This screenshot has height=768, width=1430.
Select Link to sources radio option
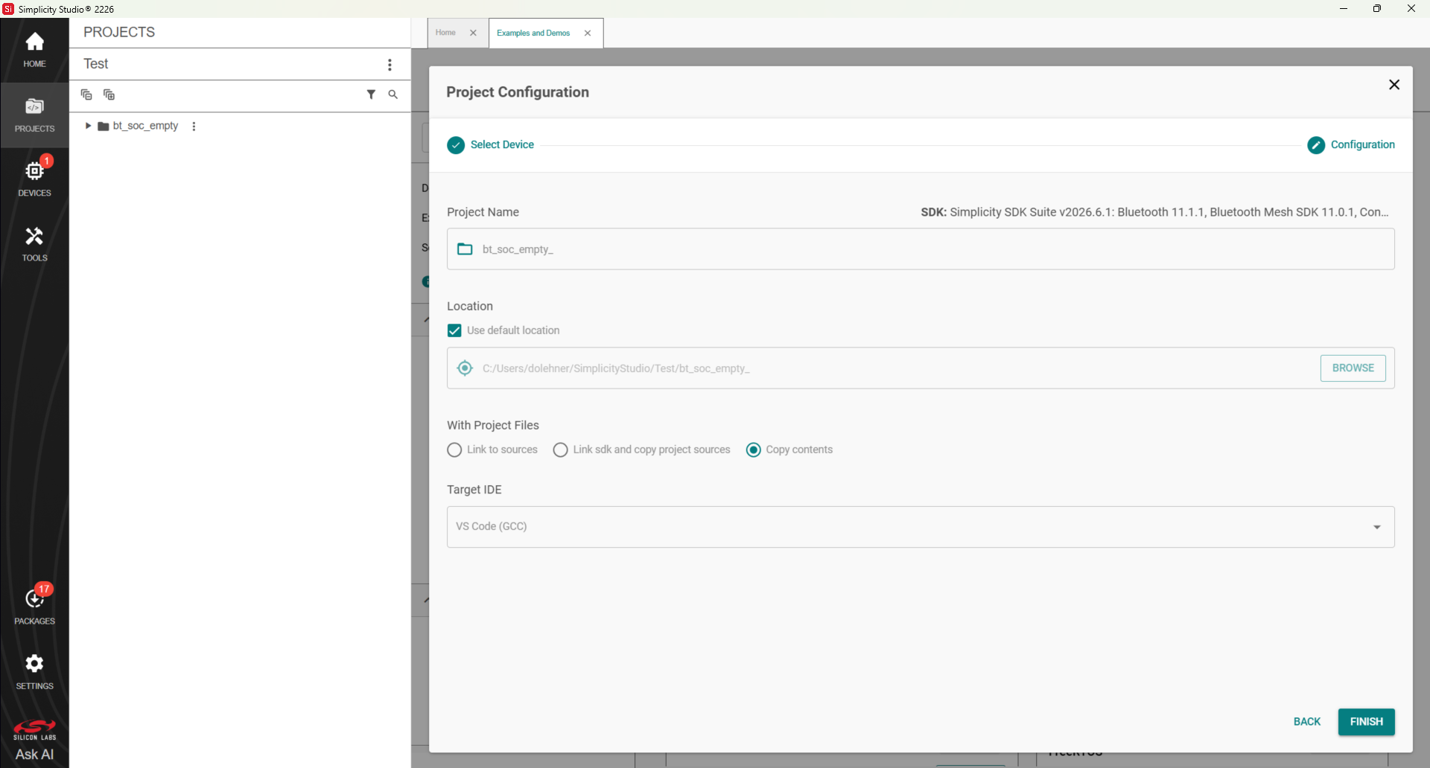tap(454, 449)
